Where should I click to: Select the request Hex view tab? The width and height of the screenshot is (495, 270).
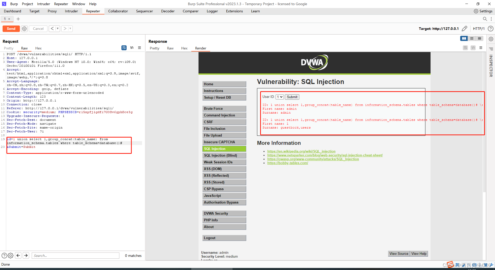[38, 48]
